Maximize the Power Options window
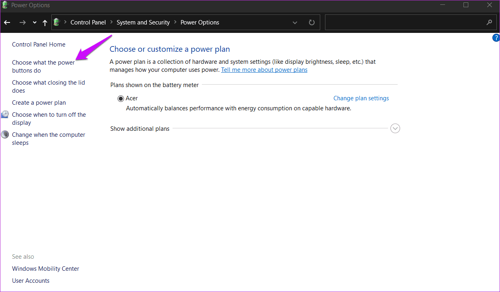 coord(466,5)
